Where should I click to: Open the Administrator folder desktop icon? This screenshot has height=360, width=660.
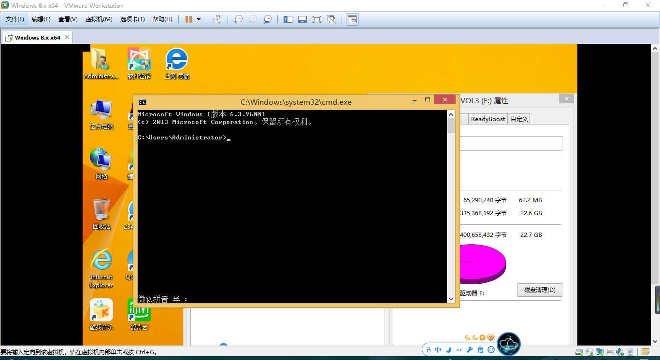(100, 64)
